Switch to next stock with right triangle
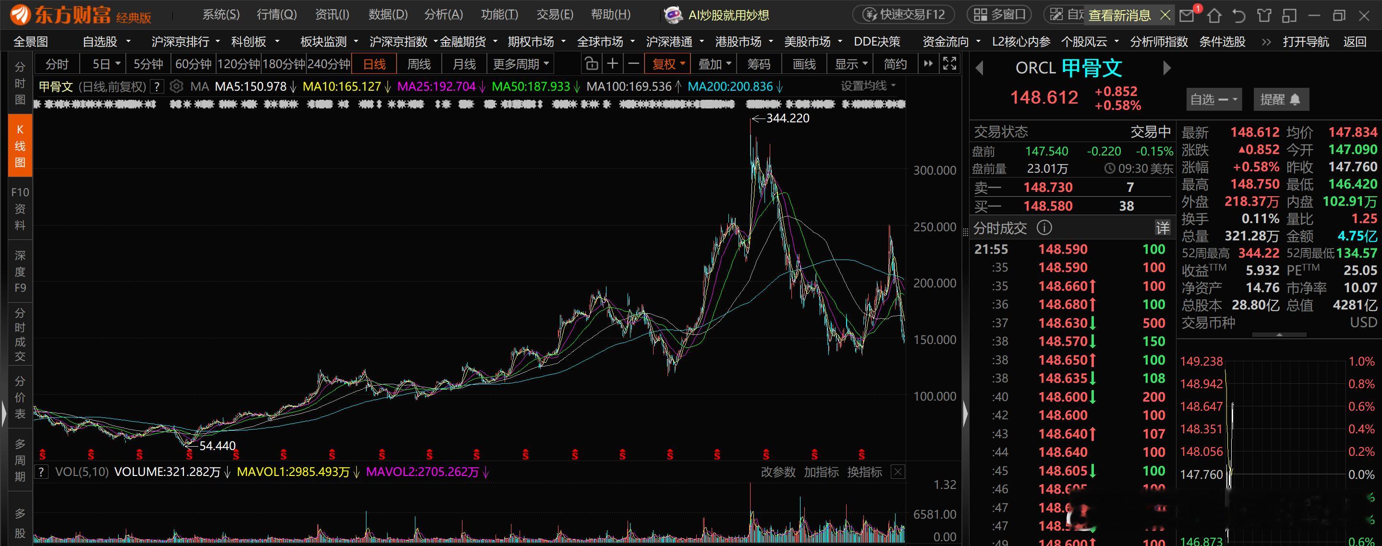The width and height of the screenshot is (1382, 546). (x=1167, y=68)
